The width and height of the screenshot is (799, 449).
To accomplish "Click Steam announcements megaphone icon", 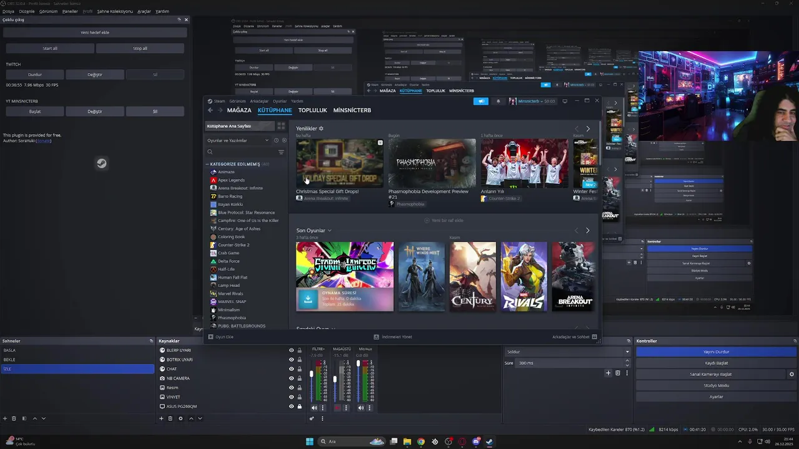I will point(481,101).
